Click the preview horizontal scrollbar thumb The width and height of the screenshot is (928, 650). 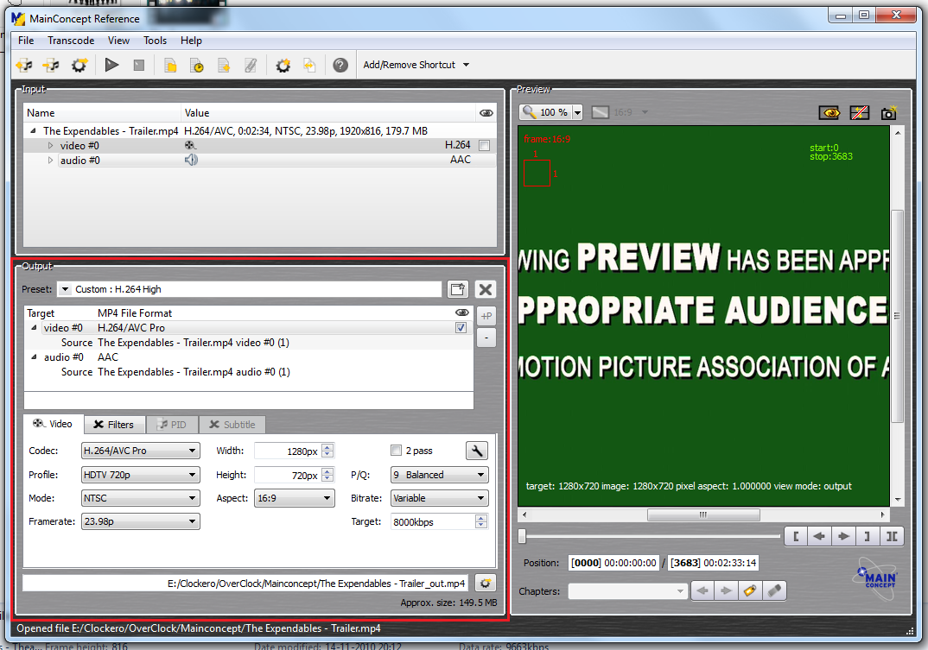(703, 514)
